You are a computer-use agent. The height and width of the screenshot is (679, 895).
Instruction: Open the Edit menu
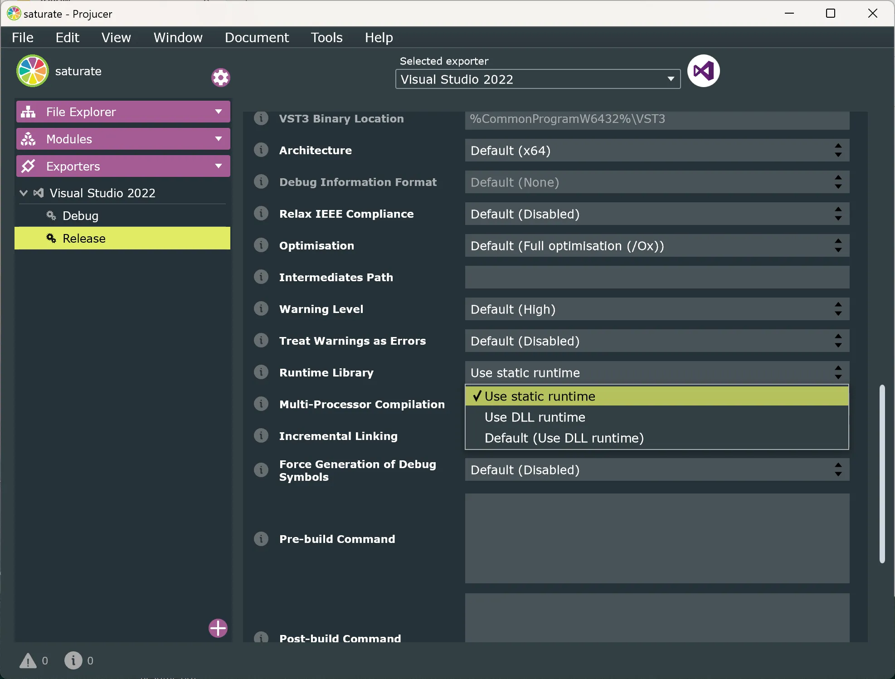[67, 37]
